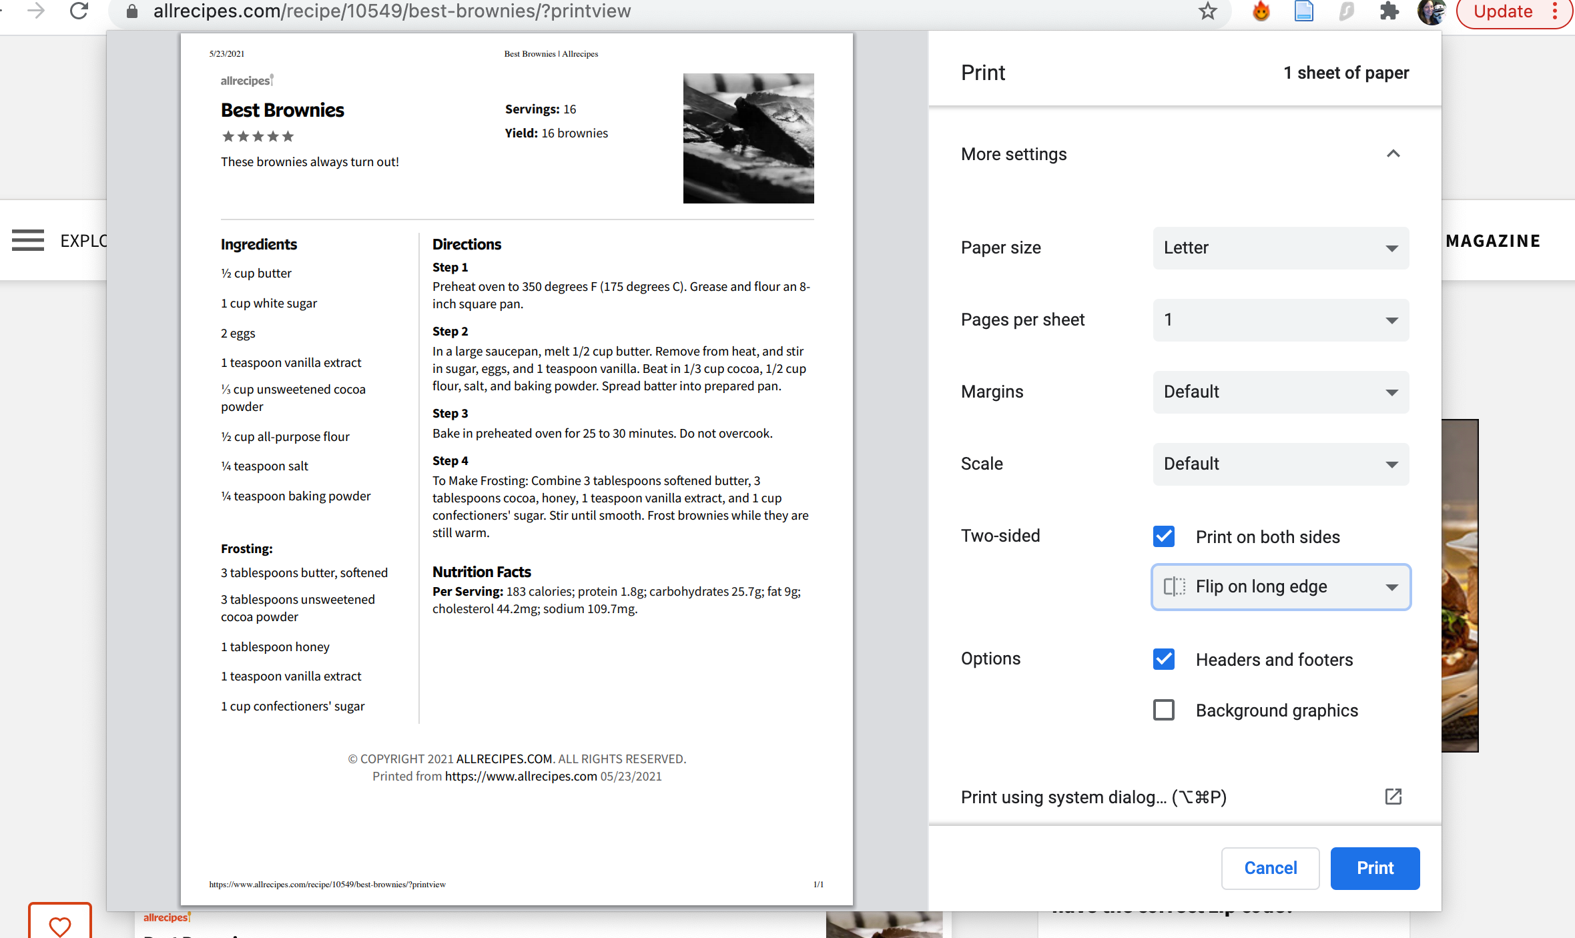The image size is (1575, 938).
Task: Cancel the print dialog
Action: (1269, 868)
